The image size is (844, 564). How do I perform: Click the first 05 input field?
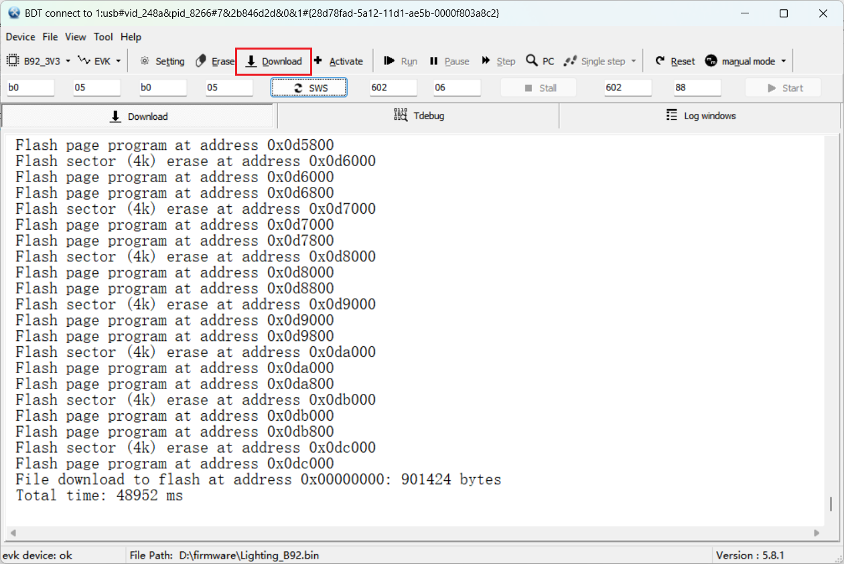point(96,88)
